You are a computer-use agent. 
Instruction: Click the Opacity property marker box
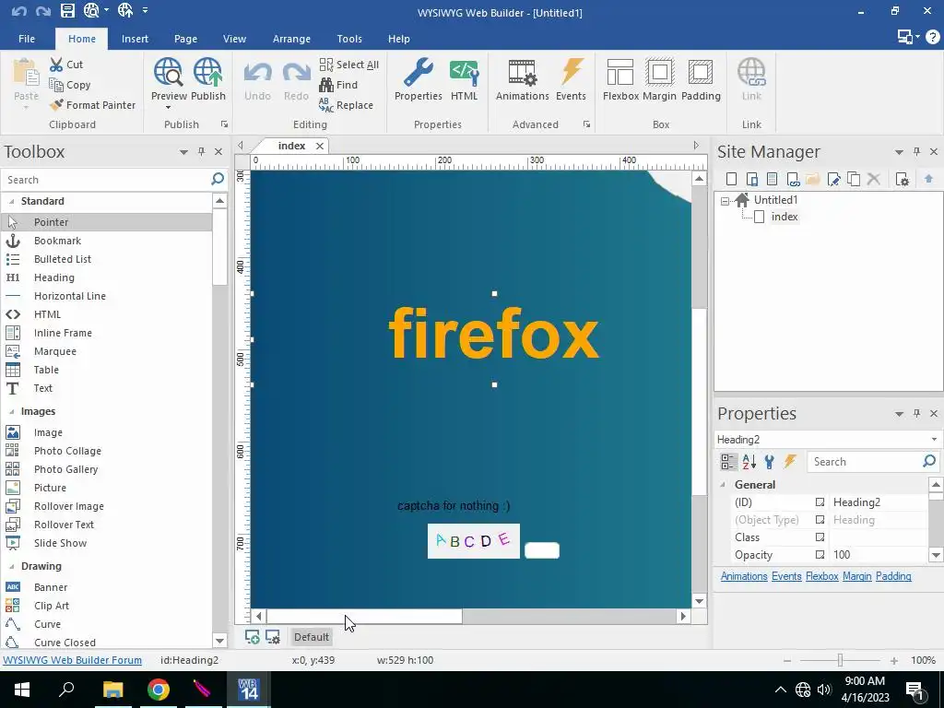820,554
